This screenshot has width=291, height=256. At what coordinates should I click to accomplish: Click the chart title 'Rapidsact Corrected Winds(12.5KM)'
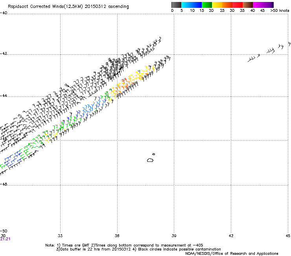45,7
